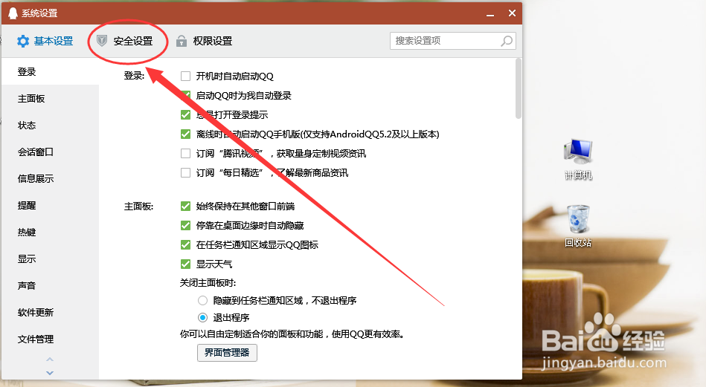Toggle 停靠在桌面边缘时自动隐藏 checkbox
The width and height of the screenshot is (706, 387).
(185, 225)
